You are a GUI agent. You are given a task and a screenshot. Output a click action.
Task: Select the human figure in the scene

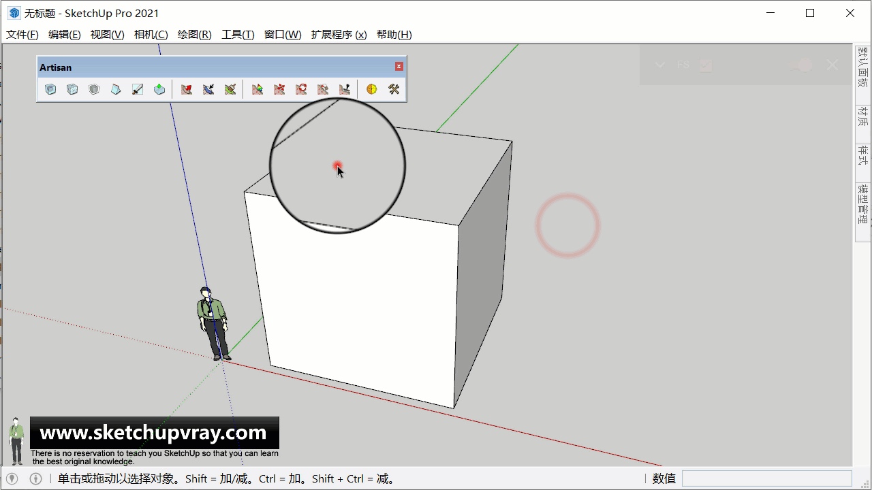coord(215,323)
